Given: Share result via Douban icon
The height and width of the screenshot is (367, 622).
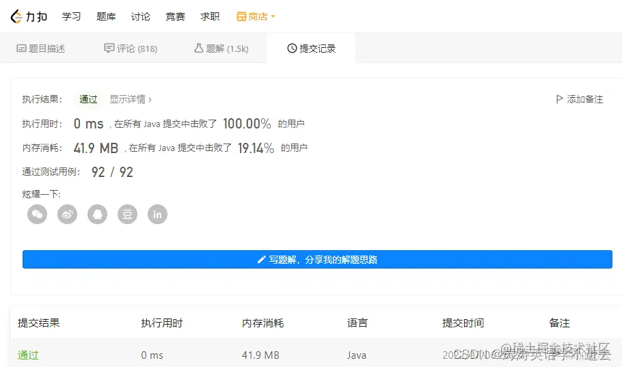Looking at the screenshot, I should [127, 214].
